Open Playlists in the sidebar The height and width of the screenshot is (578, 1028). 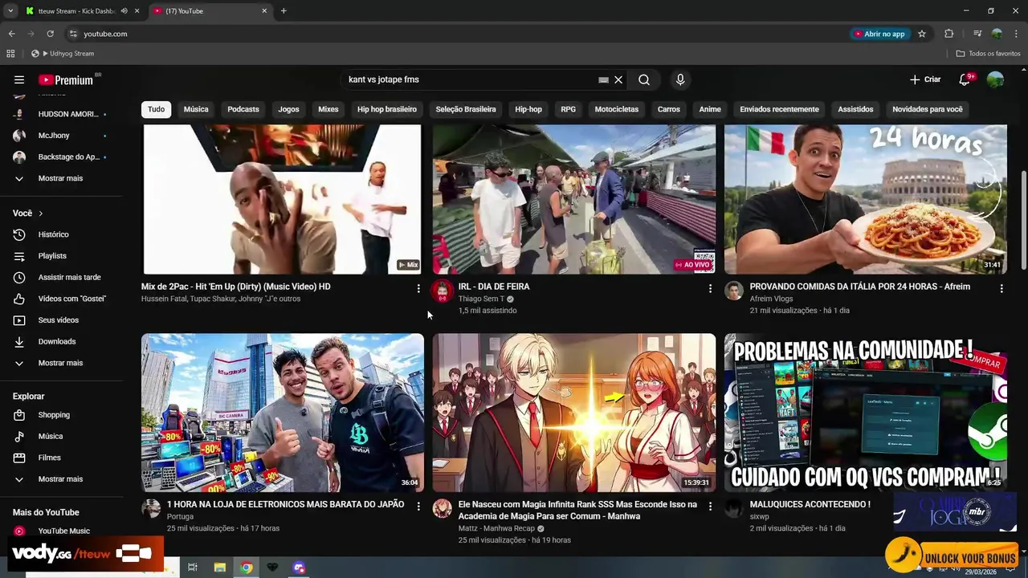(52, 256)
